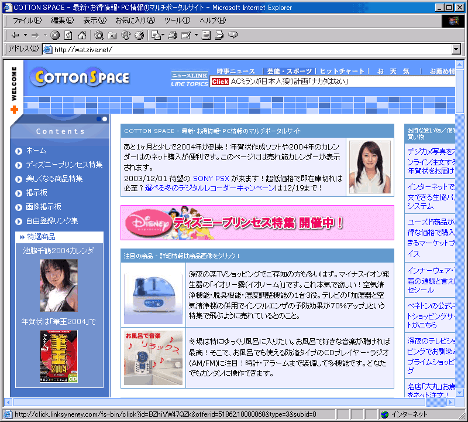Open the 画像掲示板 sidebar link
This screenshot has width=468, height=422.
(x=43, y=207)
